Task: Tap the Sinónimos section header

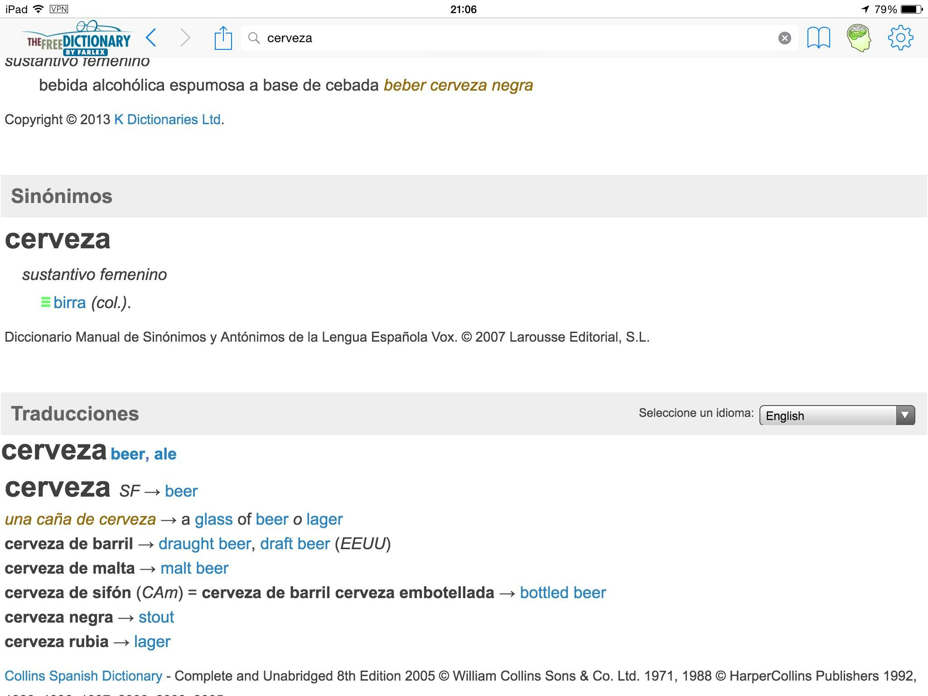Action: (62, 196)
